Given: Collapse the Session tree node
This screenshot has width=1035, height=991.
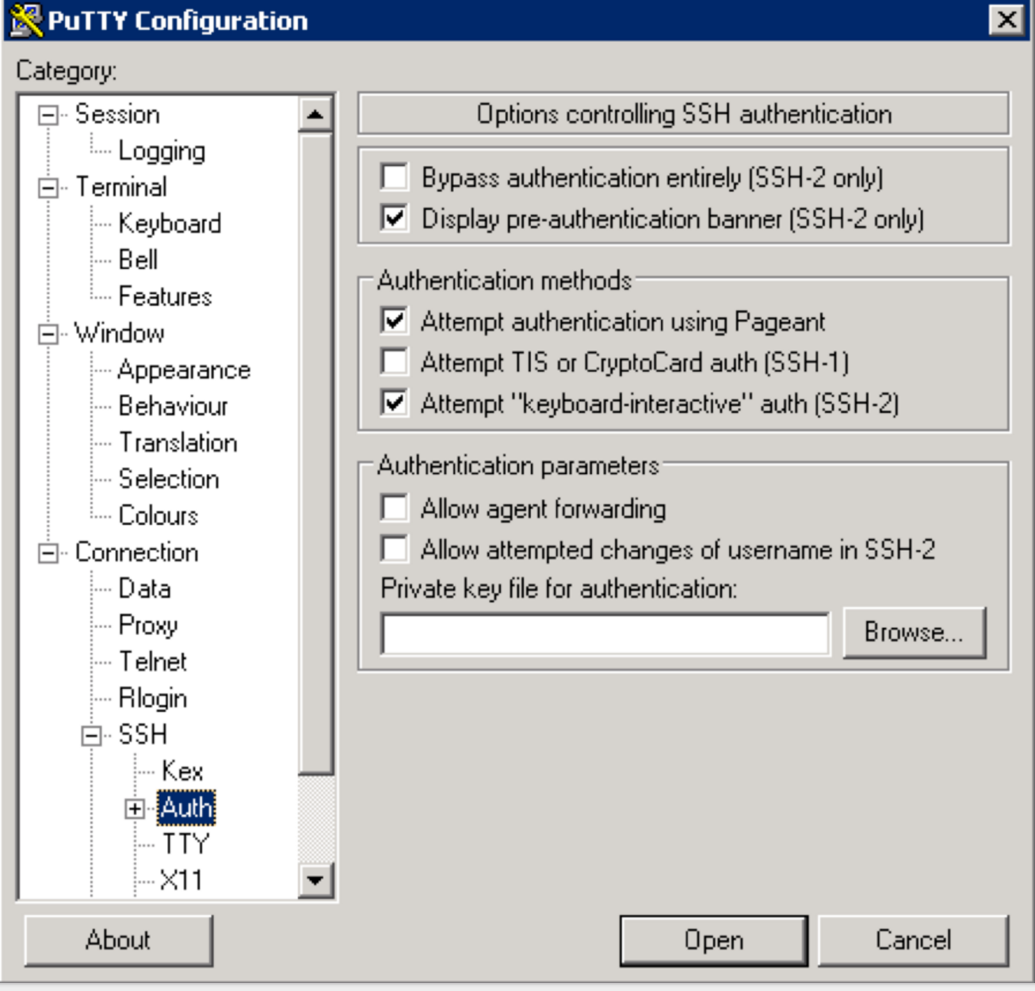Looking at the screenshot, I should (x=48, y=115).
